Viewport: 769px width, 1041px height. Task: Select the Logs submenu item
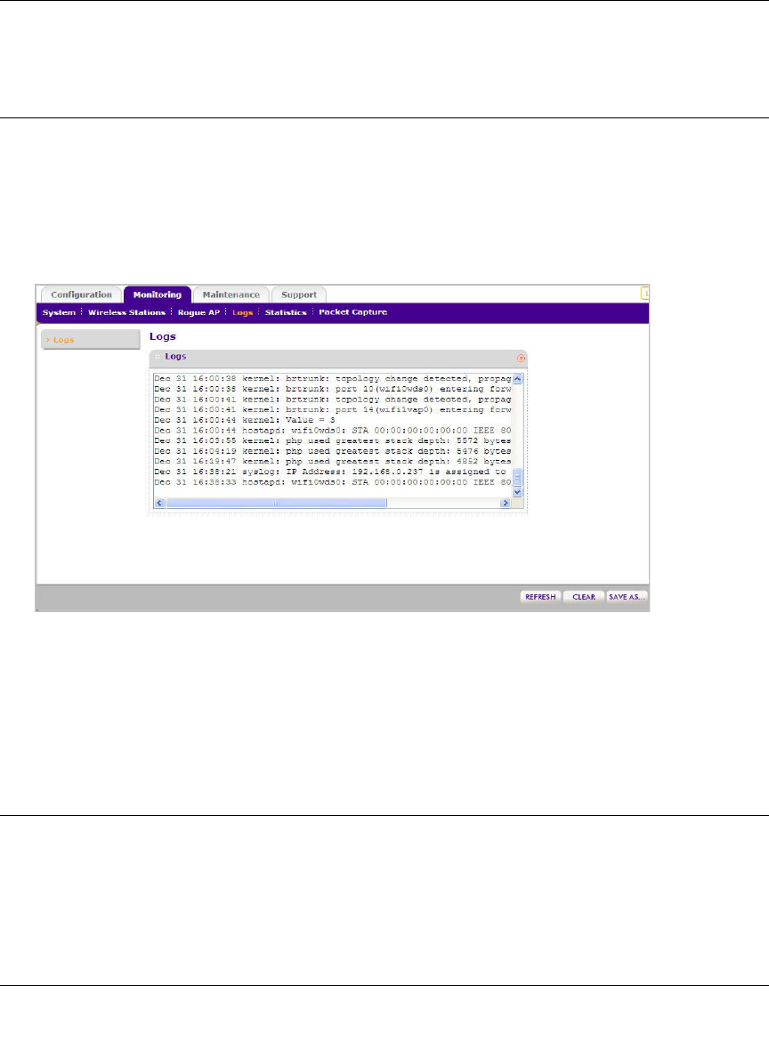[x=242, y=312]
